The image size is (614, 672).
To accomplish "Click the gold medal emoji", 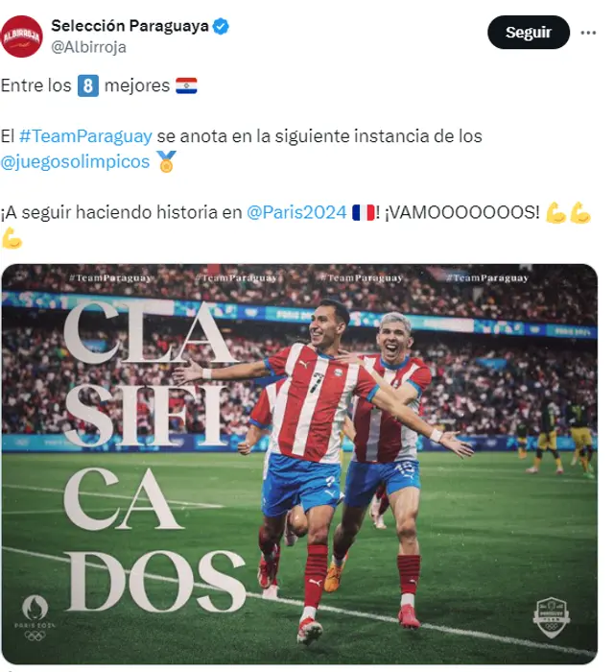I will [x=166, y=161].
